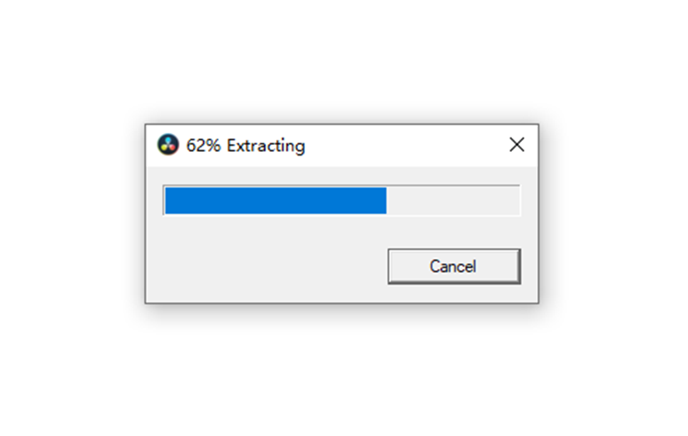Click the white background below the dialog
Image resolution: width=688 pixels, height=436 pixels.
[x=341, y=372]
